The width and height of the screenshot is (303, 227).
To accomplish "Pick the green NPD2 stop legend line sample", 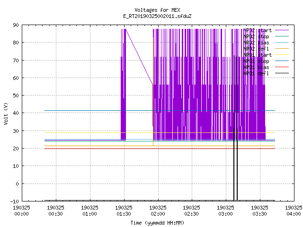I will point(282,36).
